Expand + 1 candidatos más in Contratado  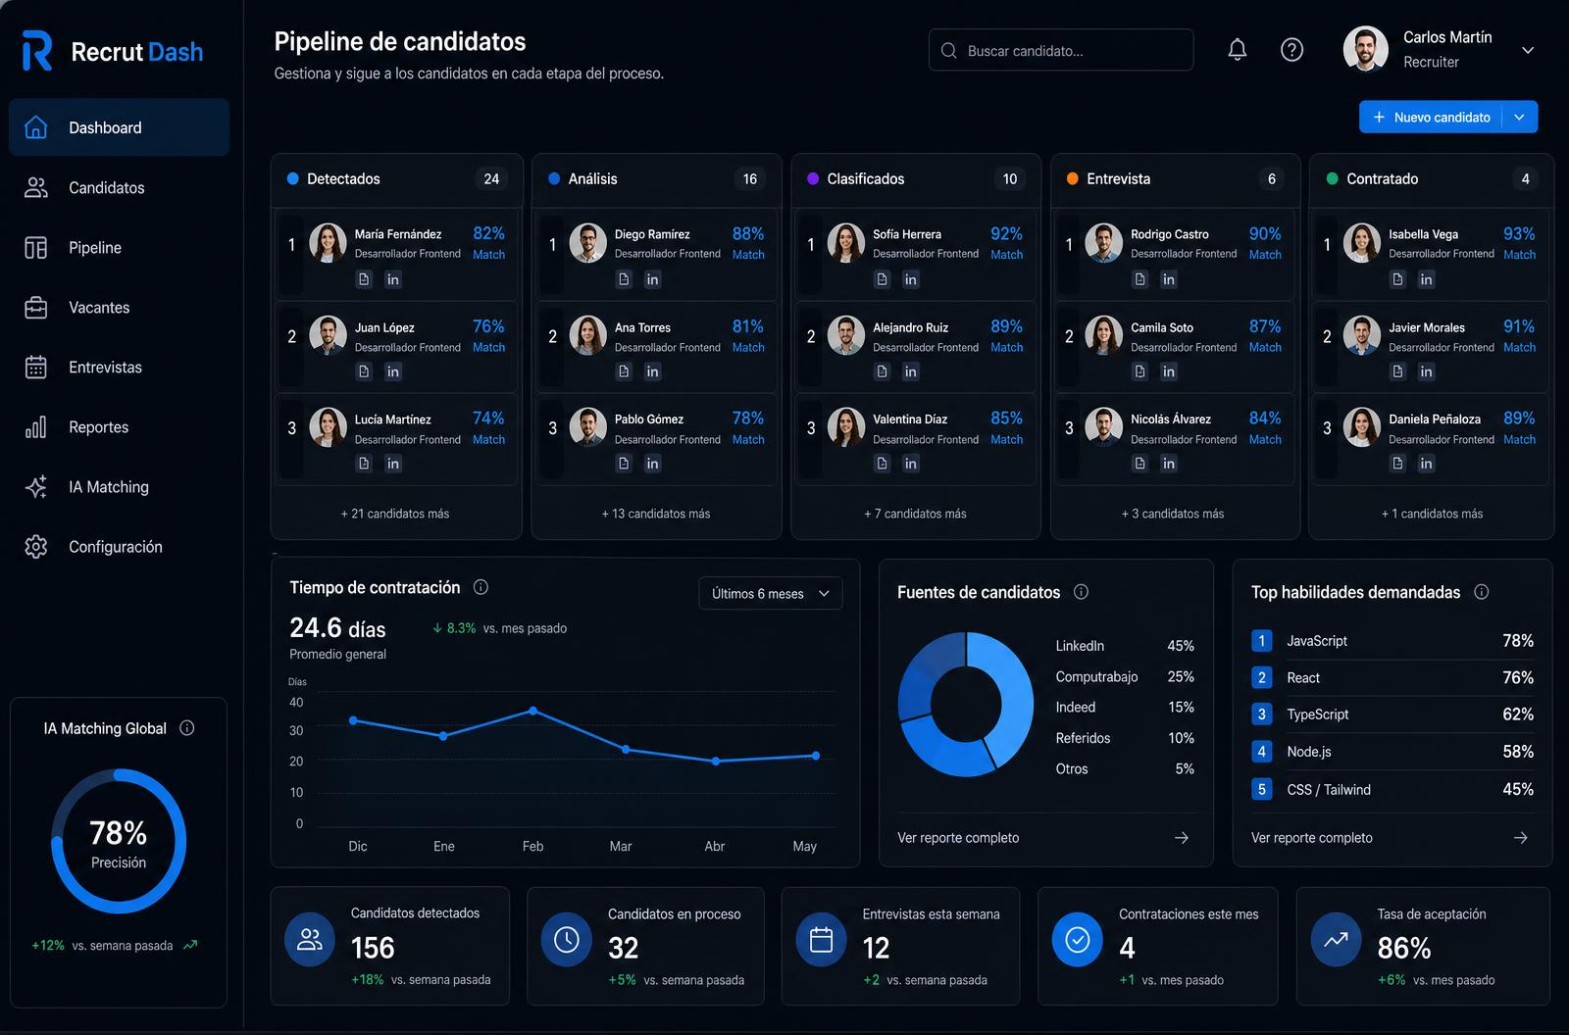click(1432, 514)
